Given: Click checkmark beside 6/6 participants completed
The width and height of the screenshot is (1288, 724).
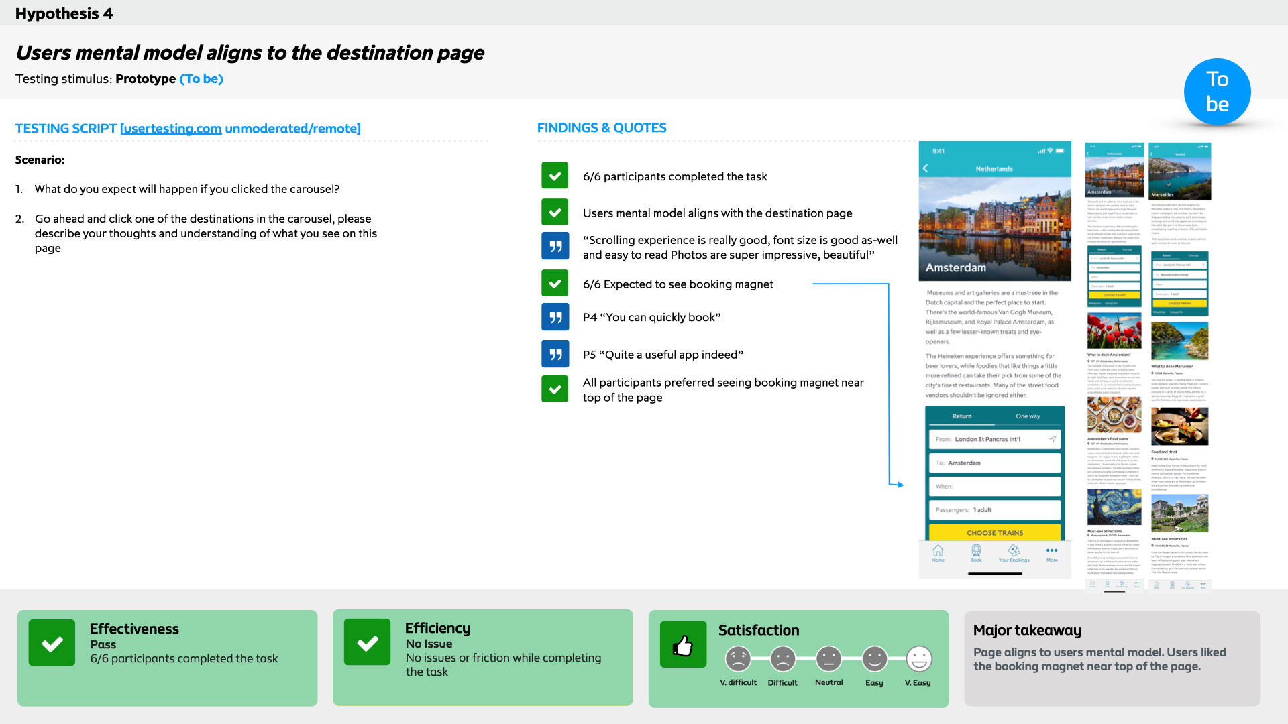Looking at the screenshot, I should pos(555,176).
